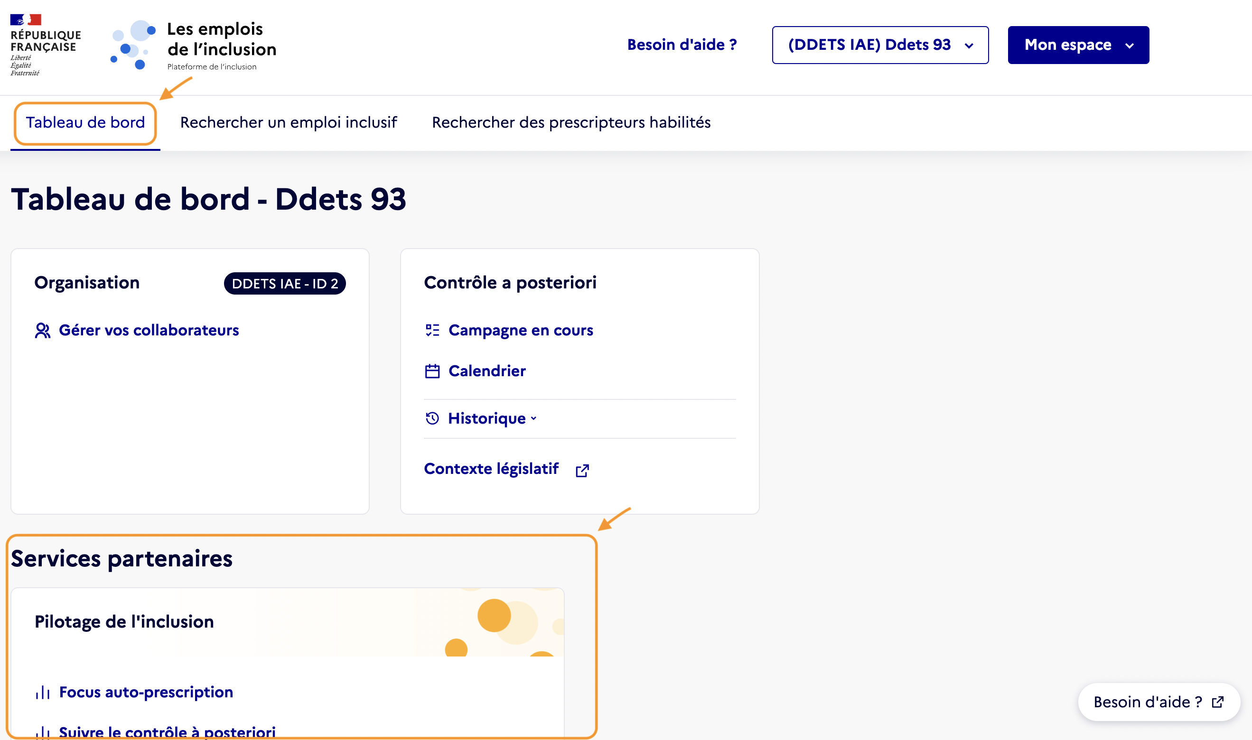Select the Tableau de bord tab
The width and height of the screenshot is (1252, 740).
coord(85,123)
